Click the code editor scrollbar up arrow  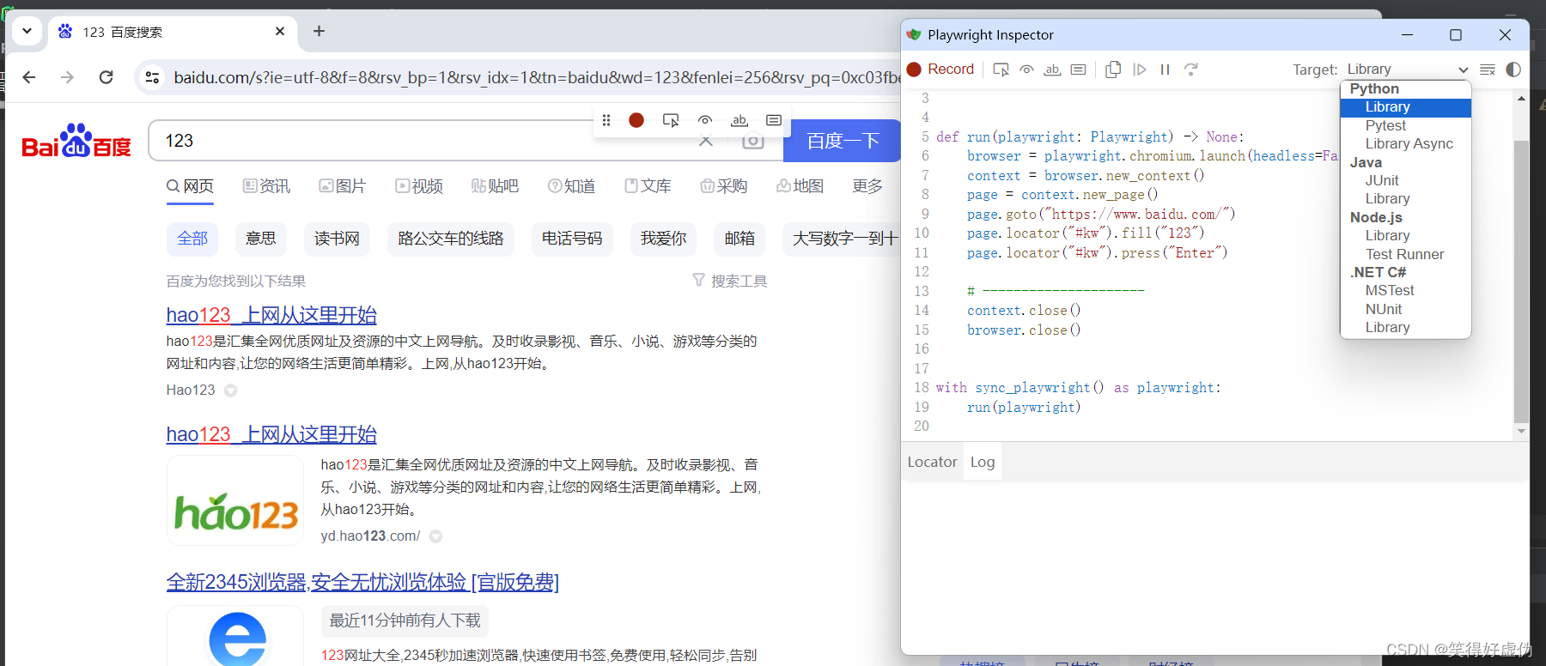[1521, 99]
